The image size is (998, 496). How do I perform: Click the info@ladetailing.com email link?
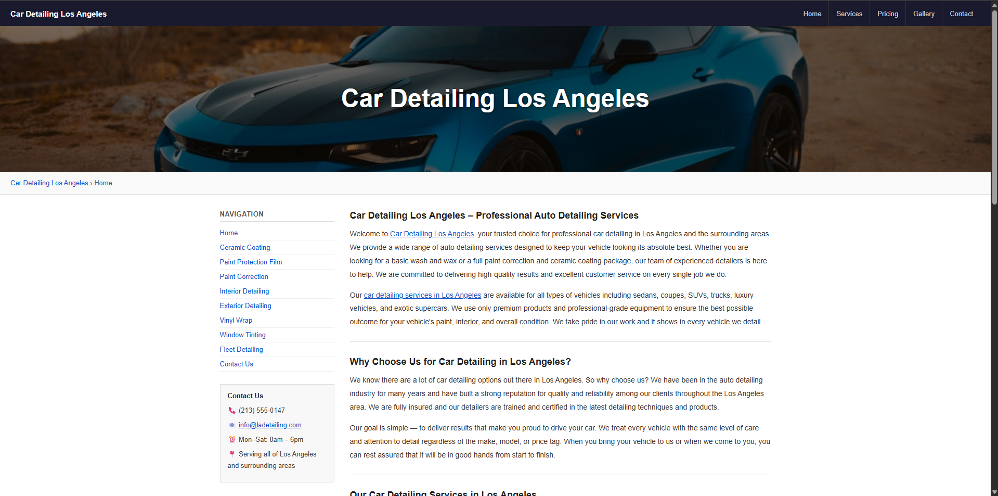click(x=270, y=425)
